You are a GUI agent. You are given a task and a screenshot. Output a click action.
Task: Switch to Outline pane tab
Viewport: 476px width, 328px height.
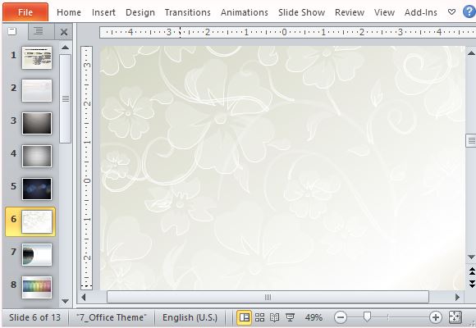pyautogui.click(x=39, y=31)
